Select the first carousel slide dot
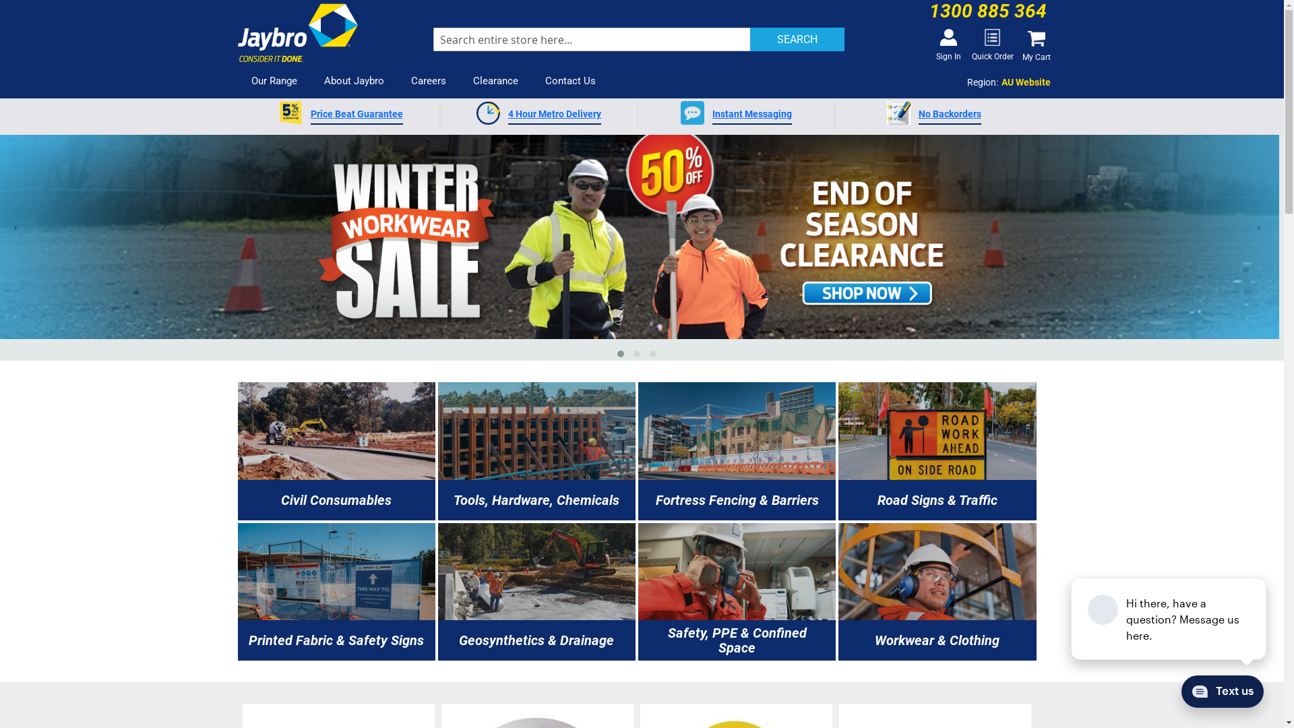1294x728 pixels. [621, 354]
